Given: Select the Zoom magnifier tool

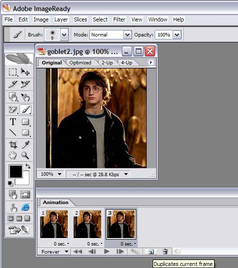Looking at the screenshot, I should click(25, 155).
